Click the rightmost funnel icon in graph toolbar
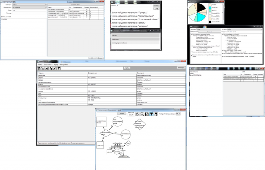Image resolution: width=265 pixels, height=170 pixels. click(157, 114)
